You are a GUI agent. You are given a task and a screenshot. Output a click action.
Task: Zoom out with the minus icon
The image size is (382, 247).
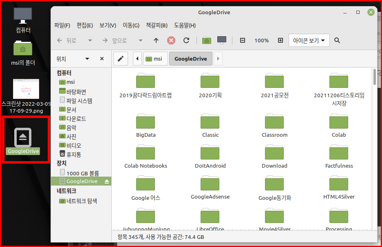click(x=243, y=40)
